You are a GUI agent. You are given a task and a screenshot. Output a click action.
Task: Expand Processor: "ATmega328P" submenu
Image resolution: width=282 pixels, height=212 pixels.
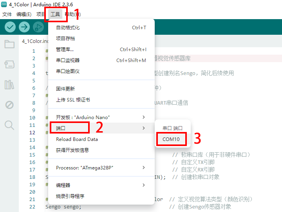101,168
